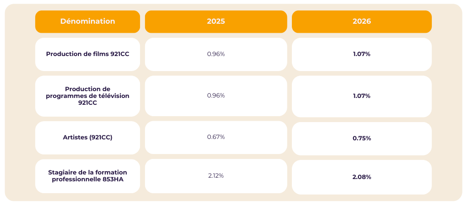The image size is (467, 205).
Task: Click the 853HA code text
Action: (x=113, y=179)
